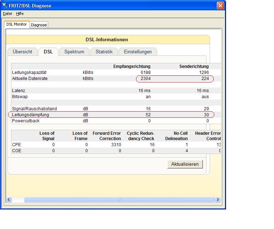
Task: Click the CPE No Cell Delineation value 1
Action: 187,145
